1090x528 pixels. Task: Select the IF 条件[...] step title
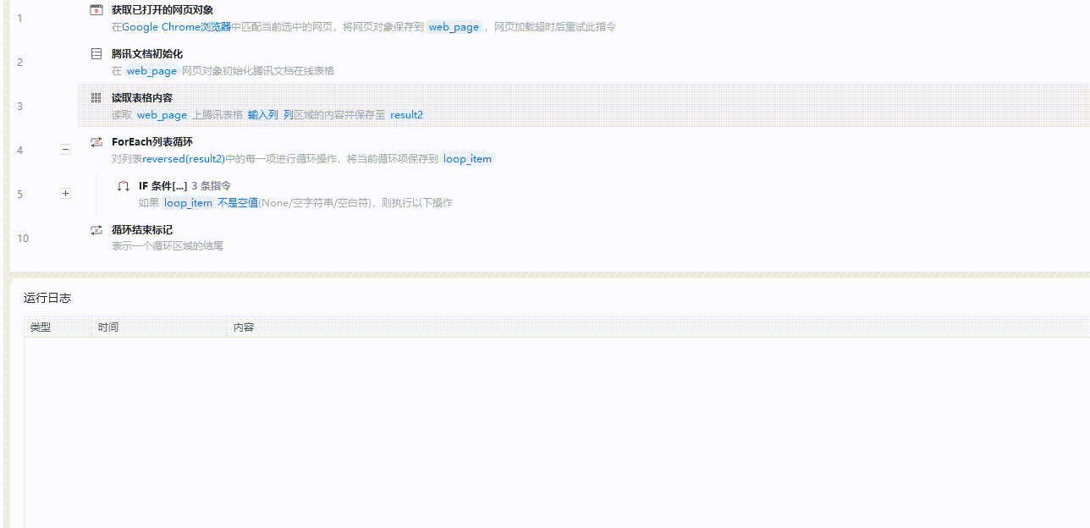tap(162, 186)
